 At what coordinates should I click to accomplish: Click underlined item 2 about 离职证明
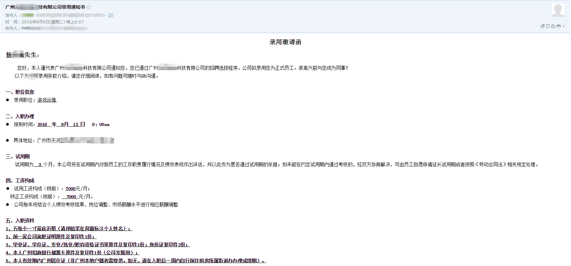(x=51, y=237)
